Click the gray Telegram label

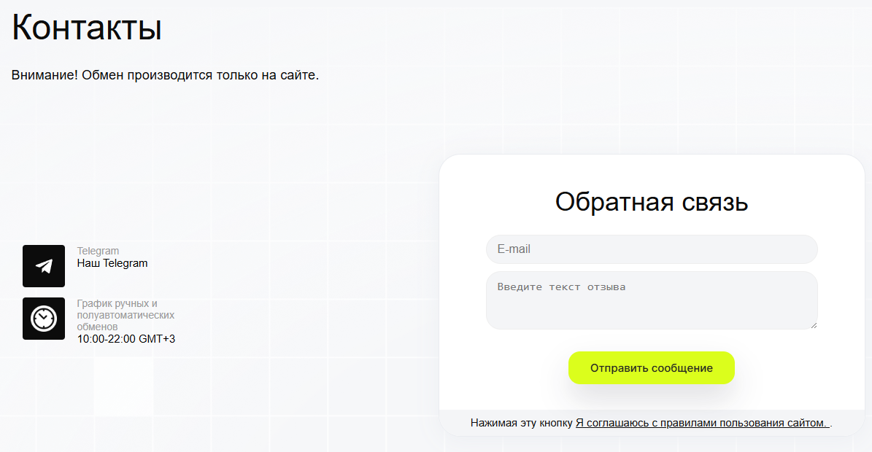point(98,251)
